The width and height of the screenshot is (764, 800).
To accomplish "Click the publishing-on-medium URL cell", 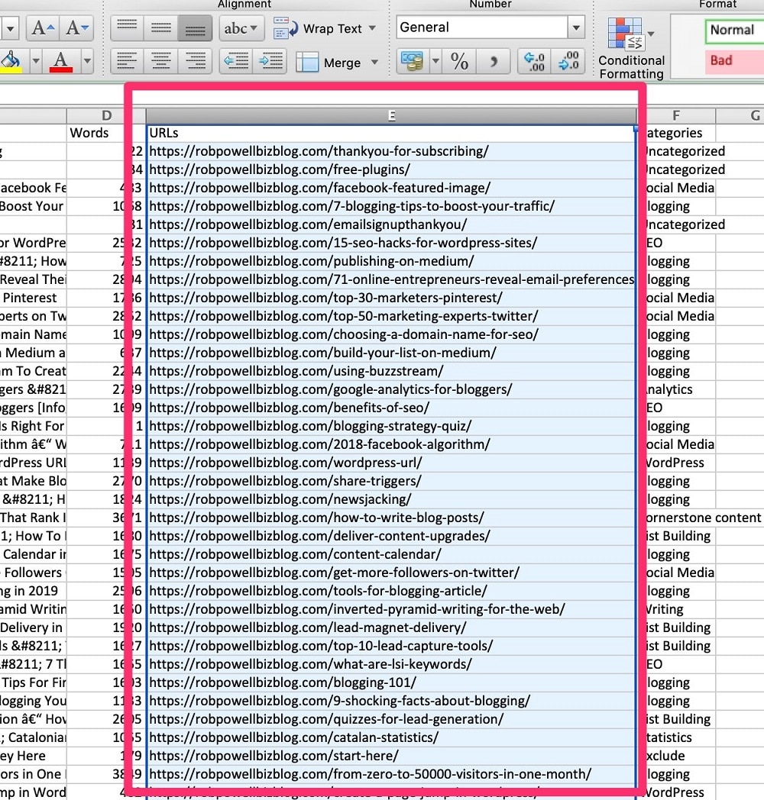I will tap(391, 261).
